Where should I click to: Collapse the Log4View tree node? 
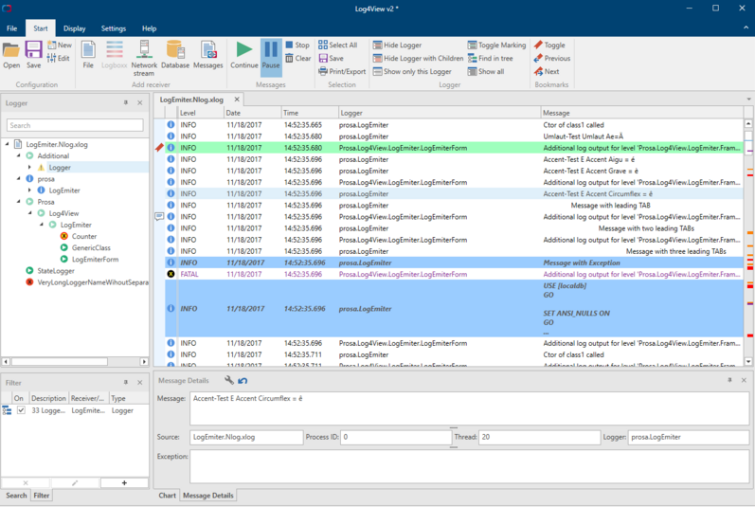30,213
